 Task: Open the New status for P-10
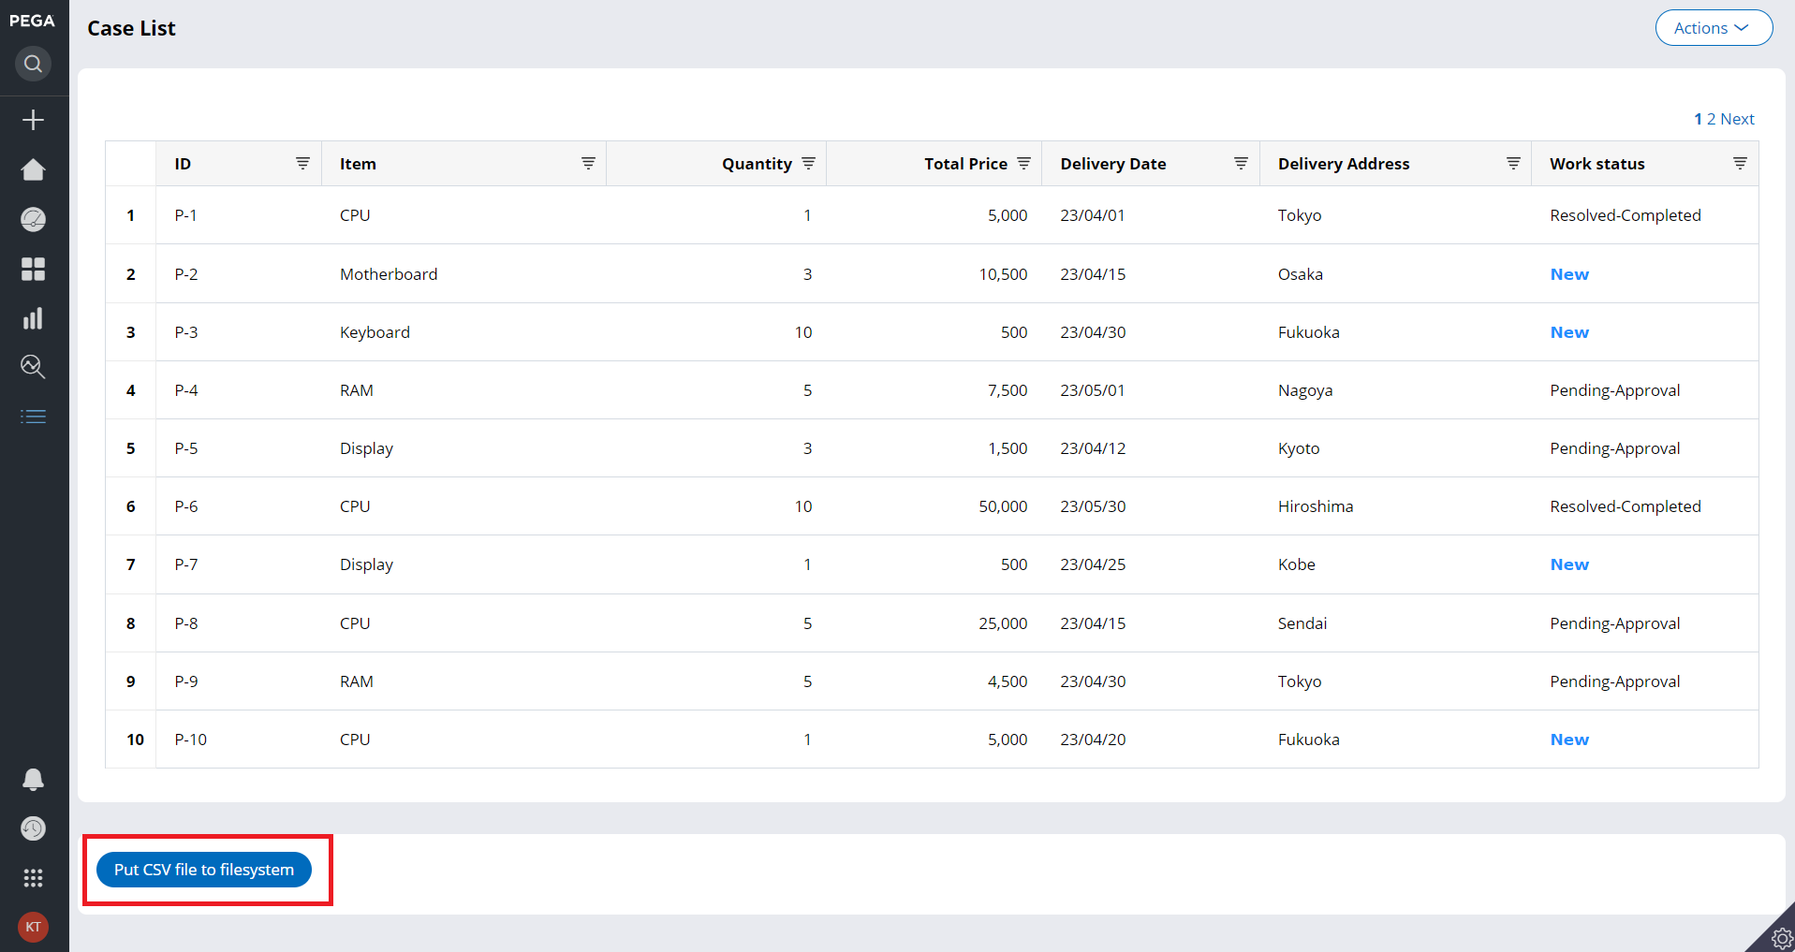pyautogui.click(x=1569, y=740)
